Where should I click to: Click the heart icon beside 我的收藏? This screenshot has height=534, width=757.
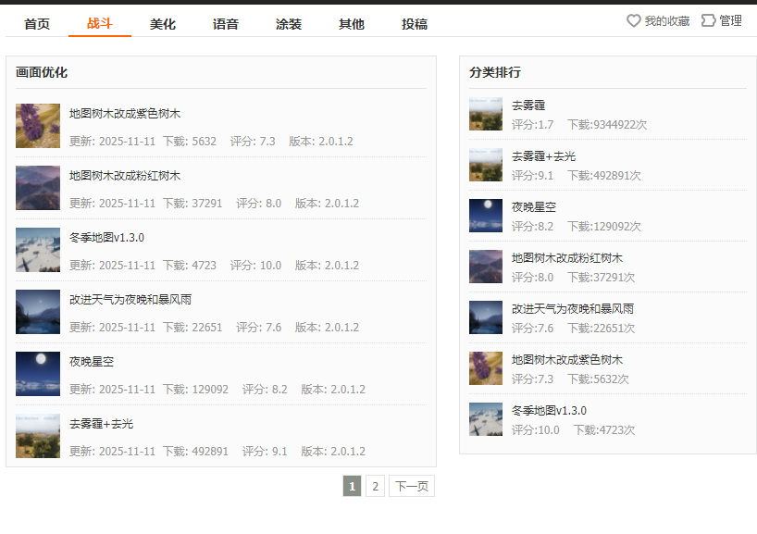click(x=634, y=20)
